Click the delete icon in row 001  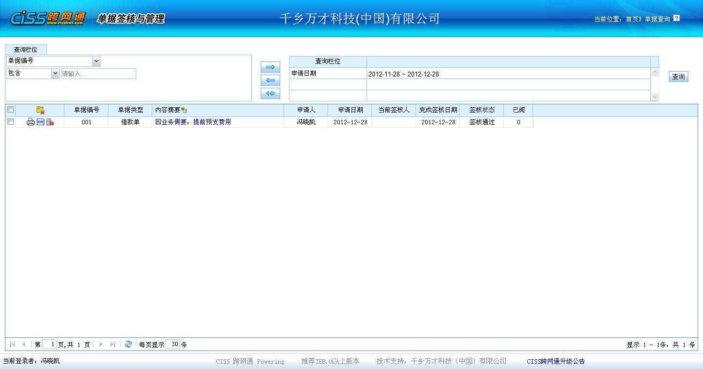pos(50,122)
